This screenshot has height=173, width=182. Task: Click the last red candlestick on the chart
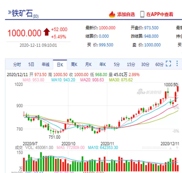[x=178, y=89]
